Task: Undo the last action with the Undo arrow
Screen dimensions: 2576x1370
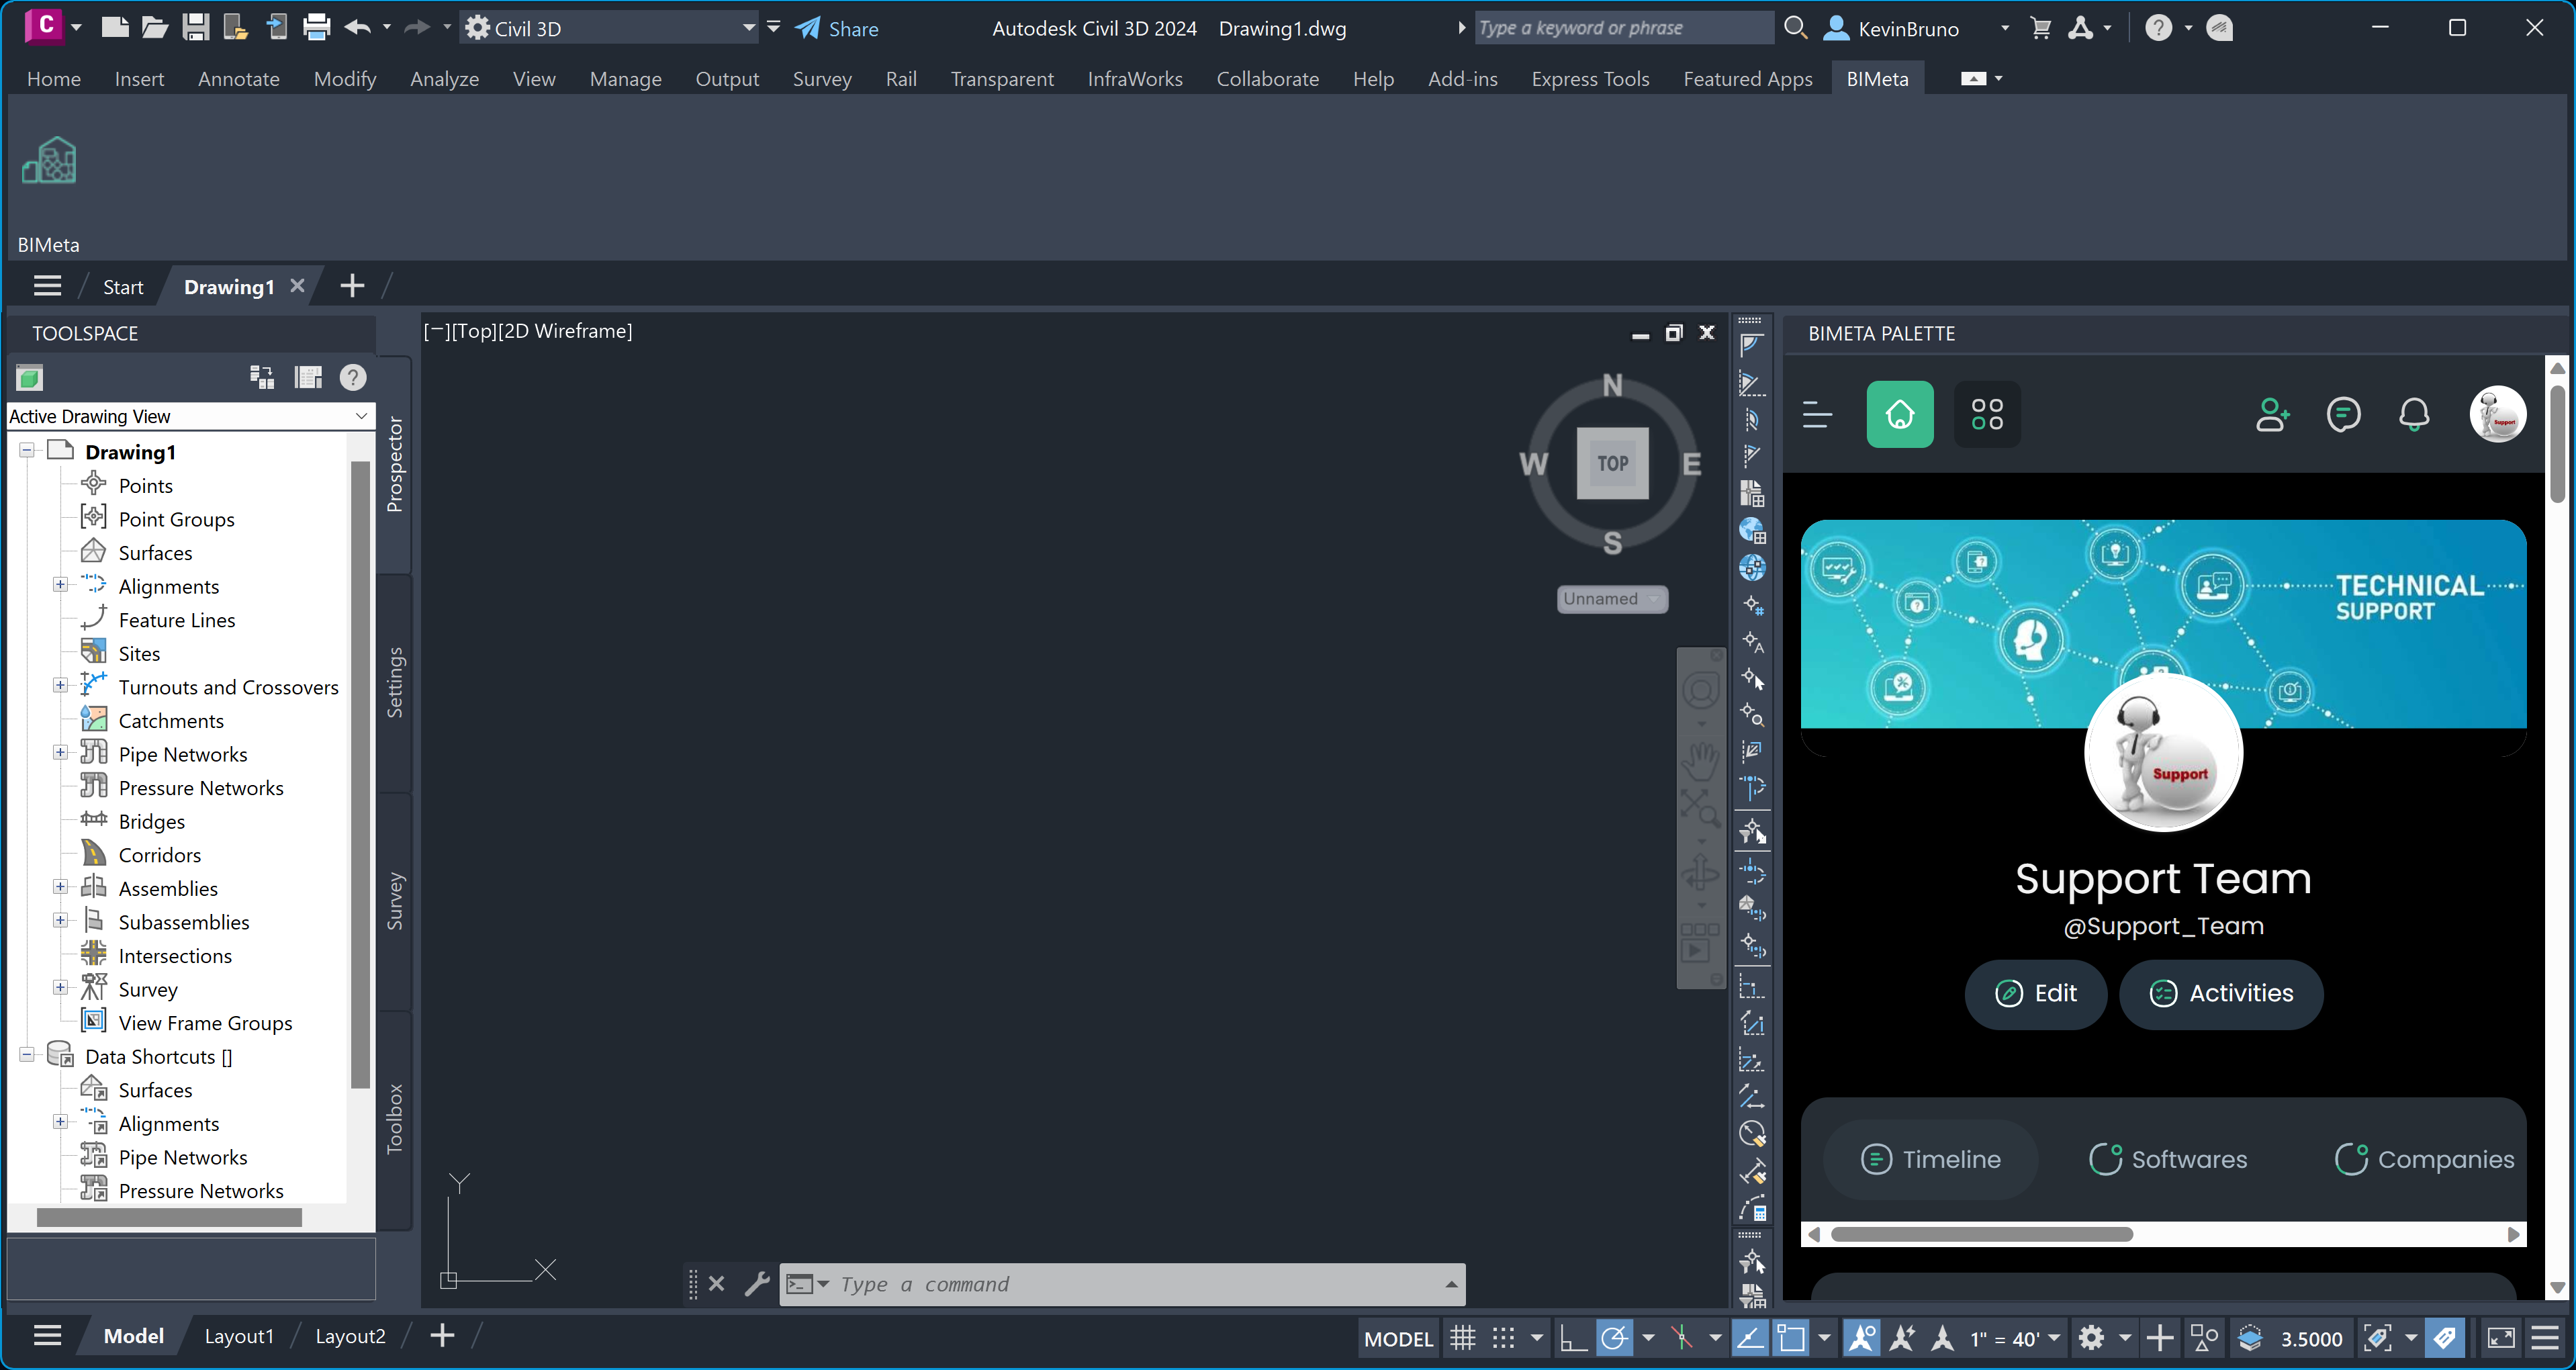Action: (x=357, y=27)
